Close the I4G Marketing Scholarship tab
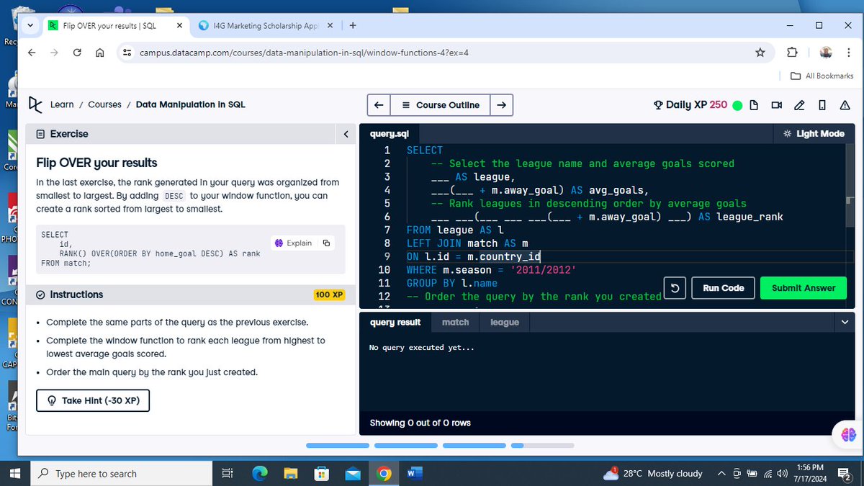 pyautogui.click(x=330, y=25)
